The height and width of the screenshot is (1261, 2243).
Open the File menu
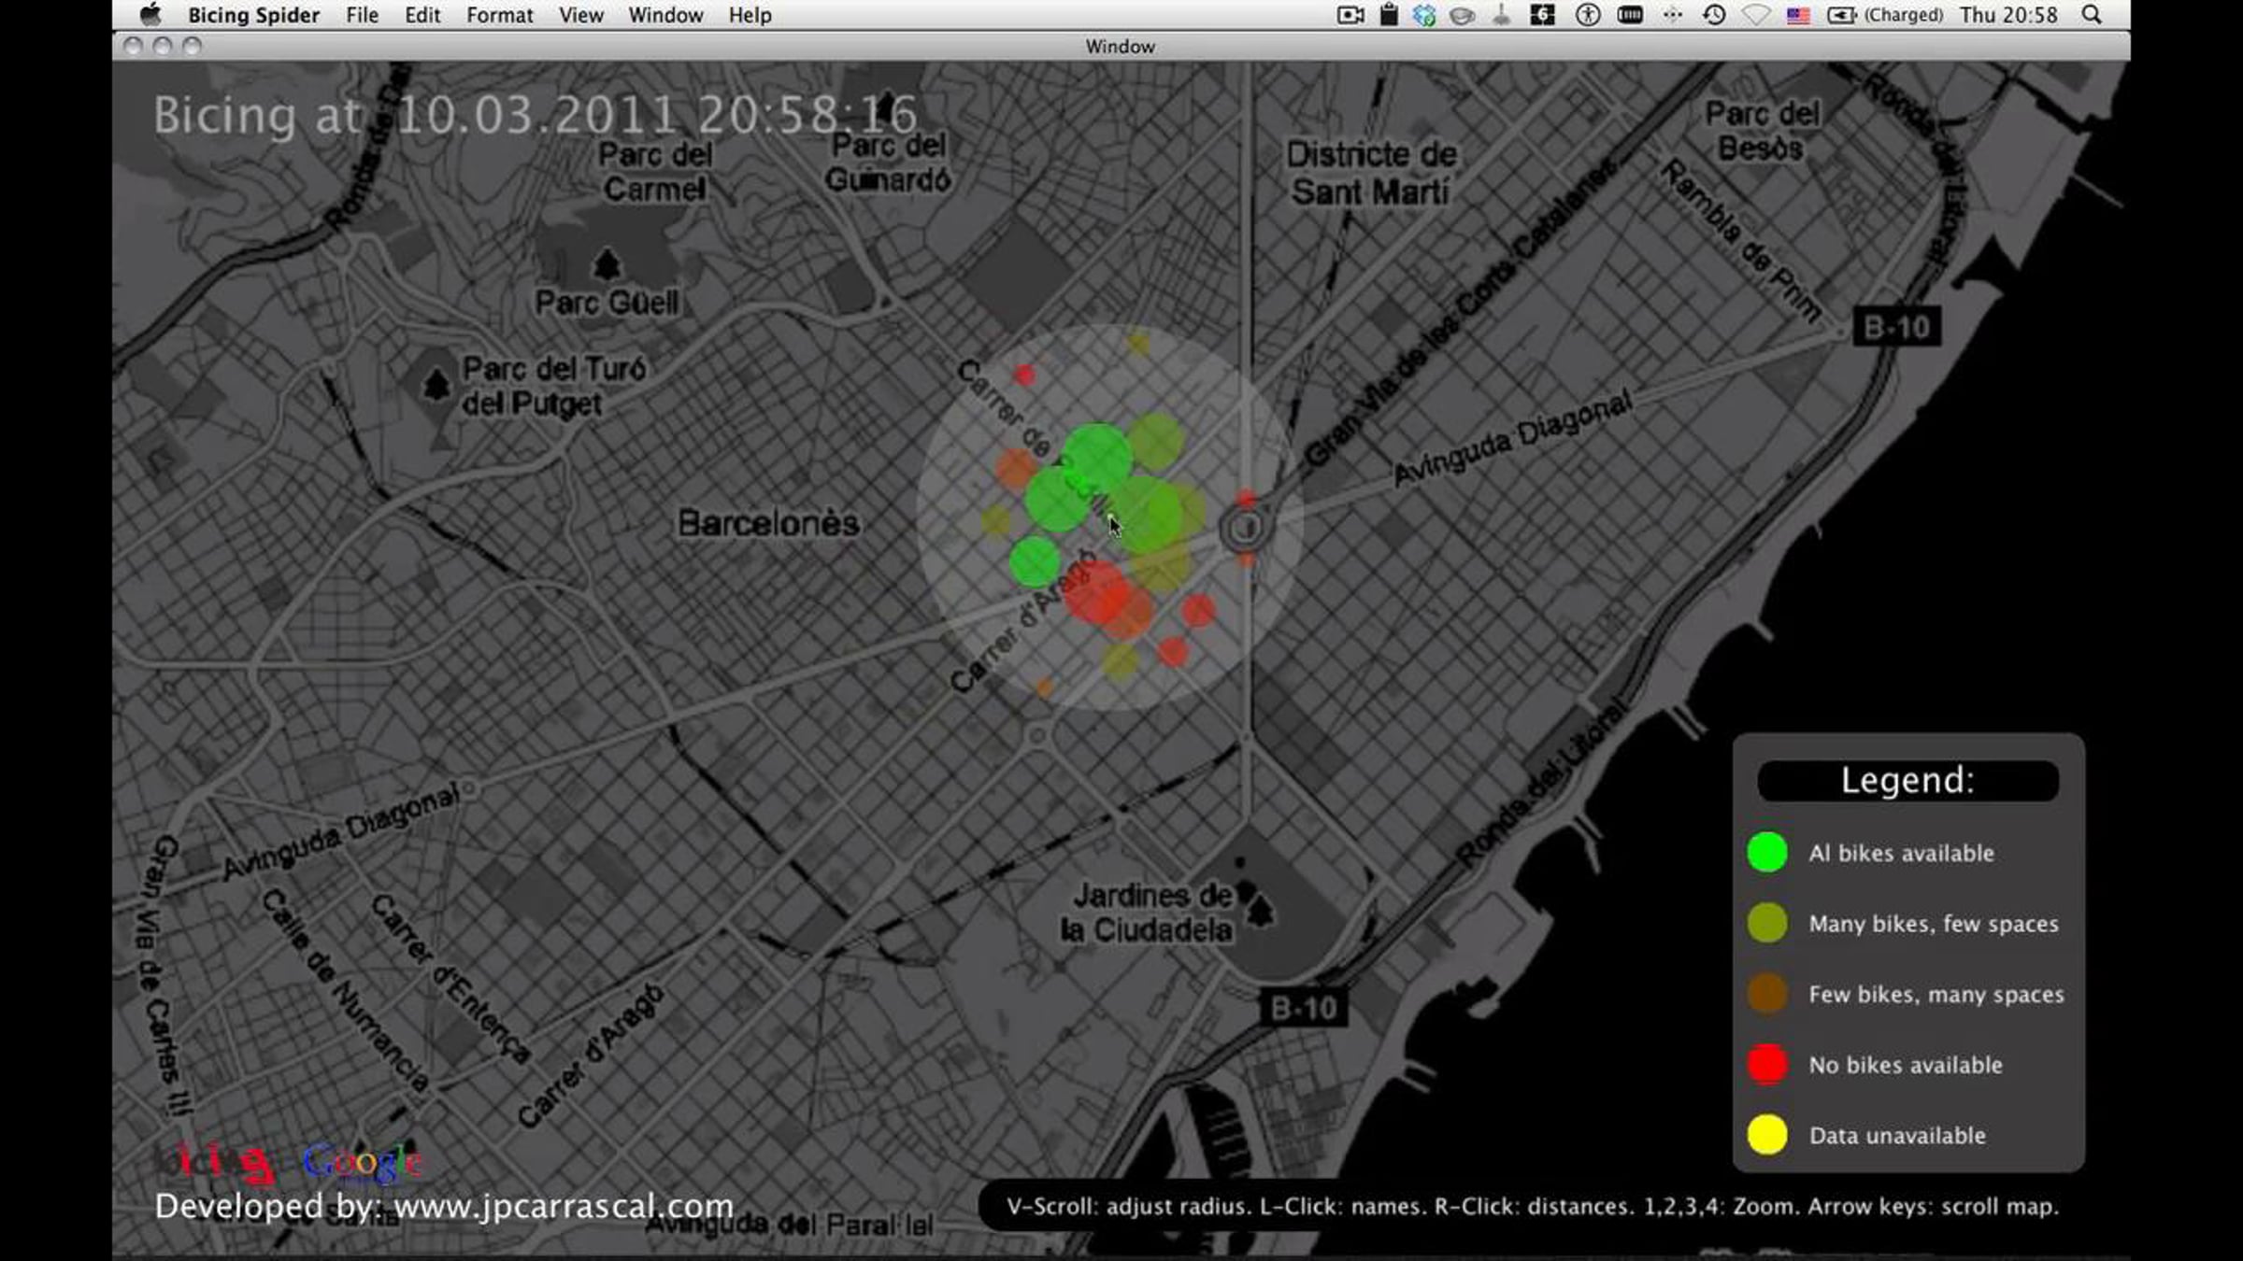coord(362,15)
